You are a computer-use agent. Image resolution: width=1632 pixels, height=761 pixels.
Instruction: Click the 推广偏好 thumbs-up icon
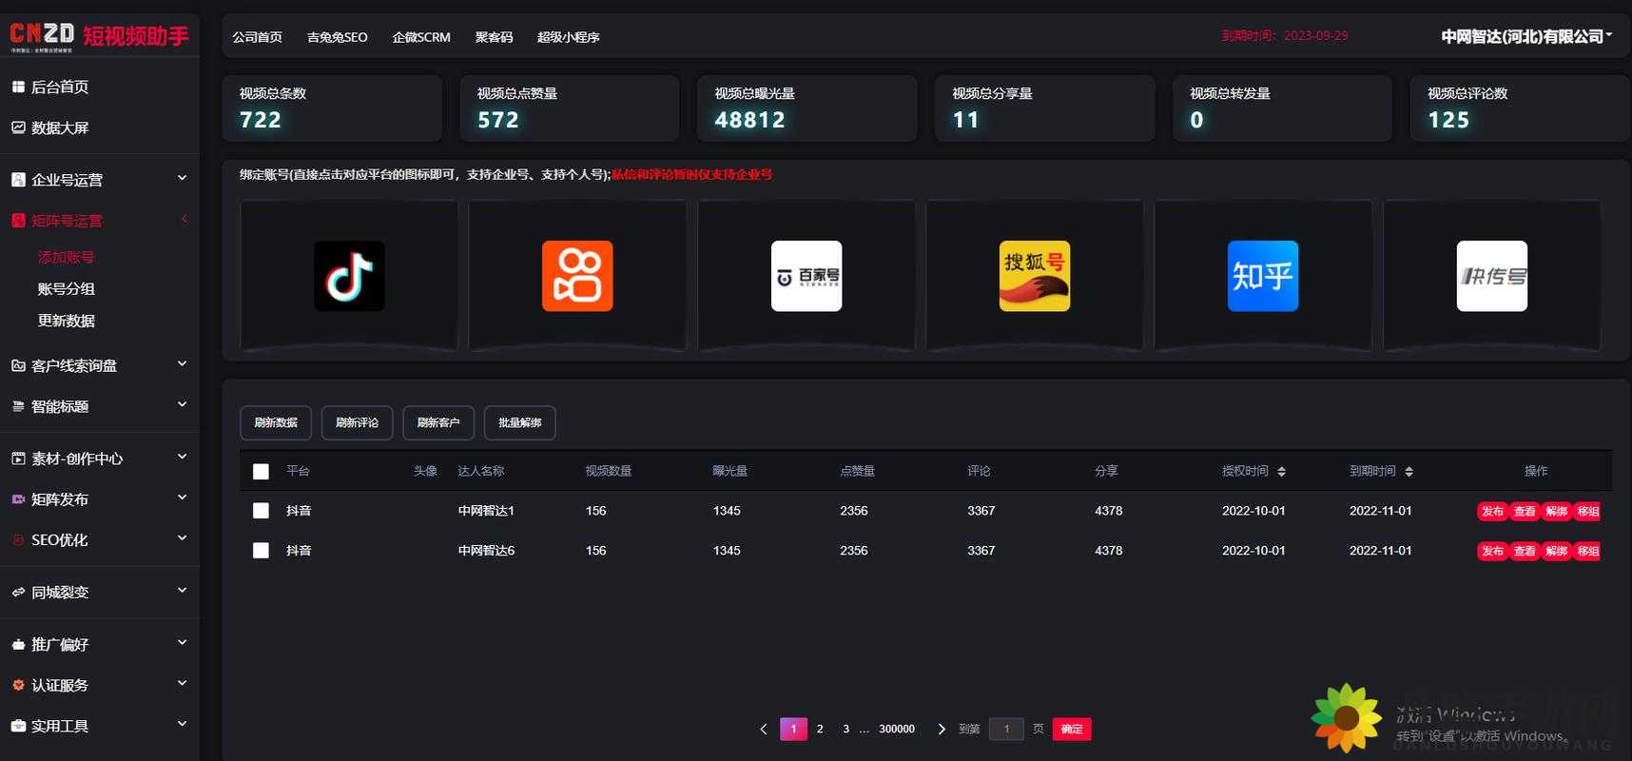[x=18, y=644]
